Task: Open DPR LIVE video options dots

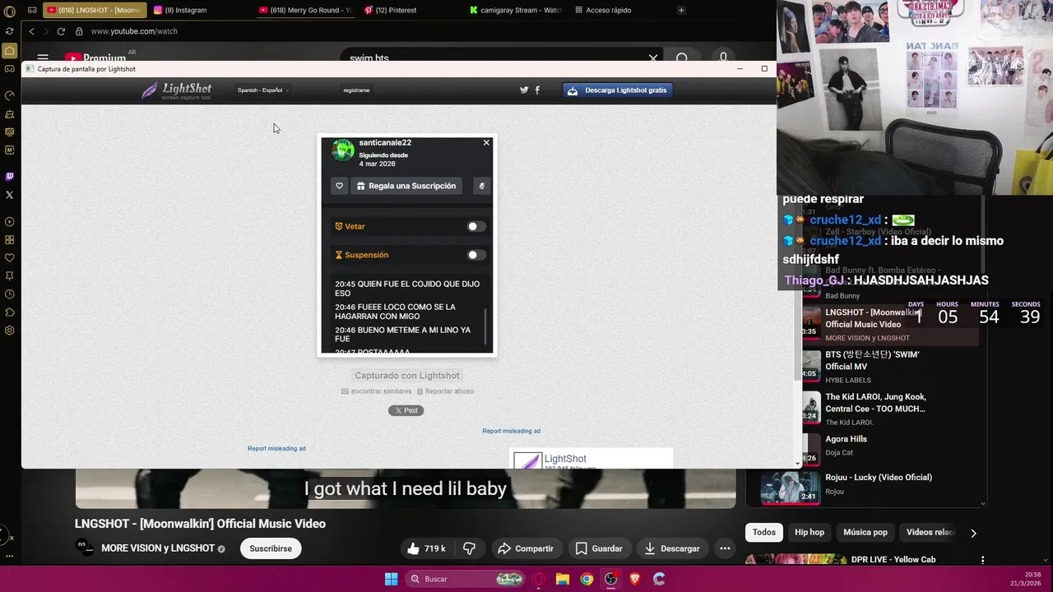Action: (x=982, y=560)
